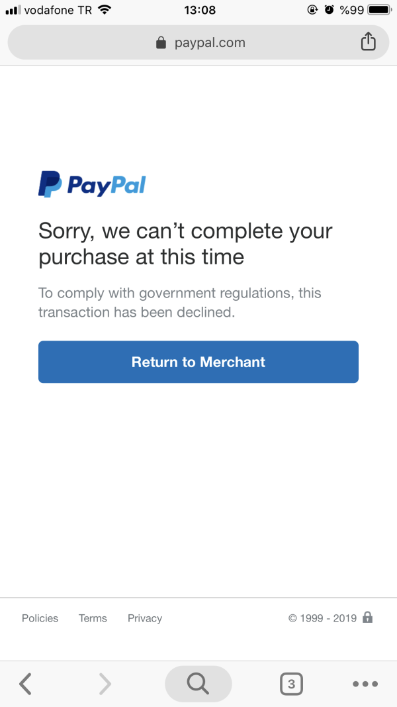The width and height of the screenshot is (397, 707).
Task: Tap the padlock icon beside paypal.com
Action: click(x=161, y=43)
